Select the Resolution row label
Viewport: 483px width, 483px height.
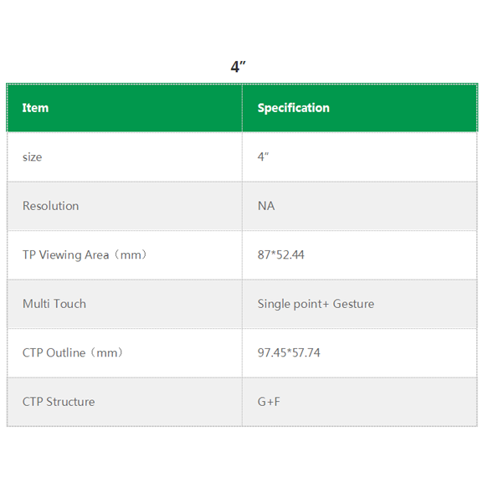pyautogui.click(x=50, y=206)
